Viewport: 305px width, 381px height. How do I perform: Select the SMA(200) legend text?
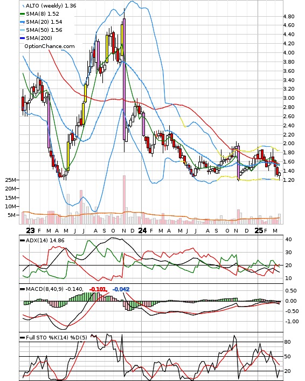click(x=39, y=38)
